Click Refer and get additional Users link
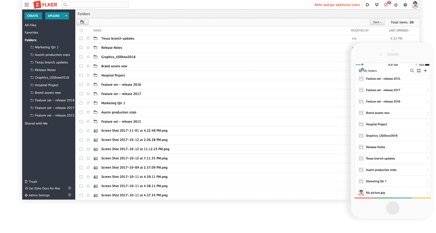 coord(337,5)
